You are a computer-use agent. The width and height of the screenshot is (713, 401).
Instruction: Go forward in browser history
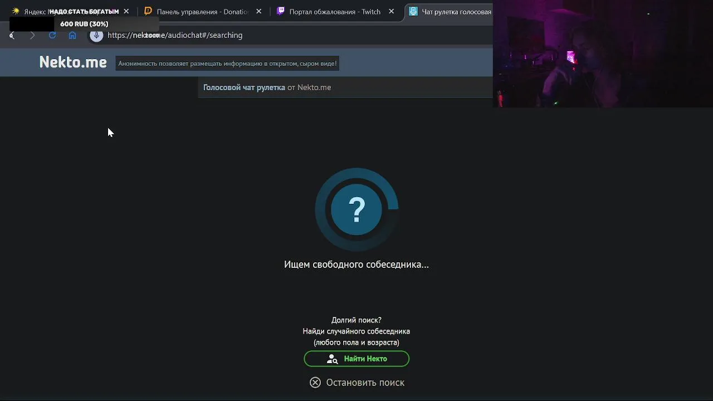32,35
